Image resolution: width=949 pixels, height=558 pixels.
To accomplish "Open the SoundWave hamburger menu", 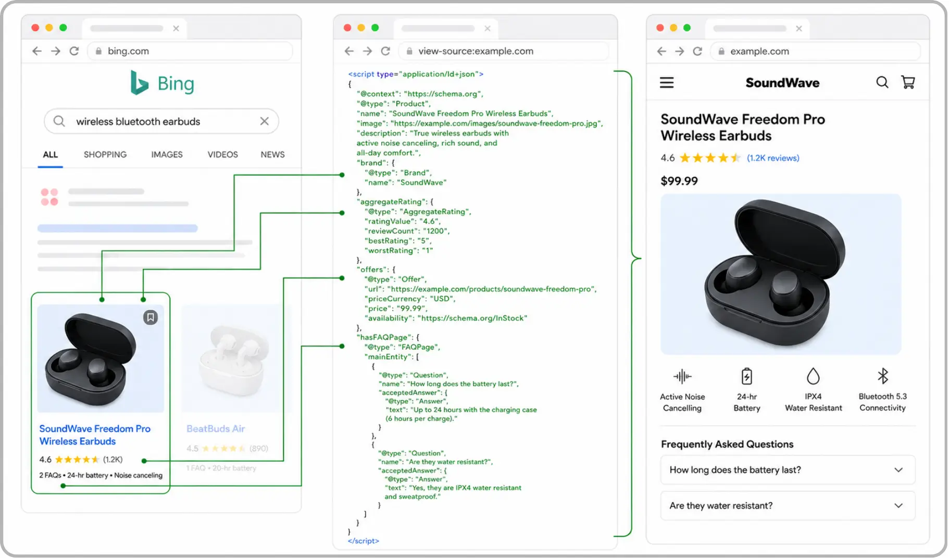I will pyautogui.click(x=667, y=83).
